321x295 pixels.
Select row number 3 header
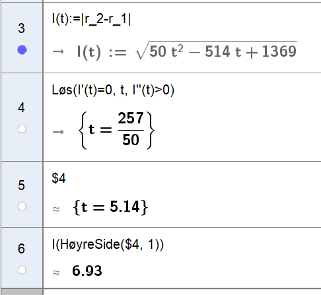pos(21,28)
